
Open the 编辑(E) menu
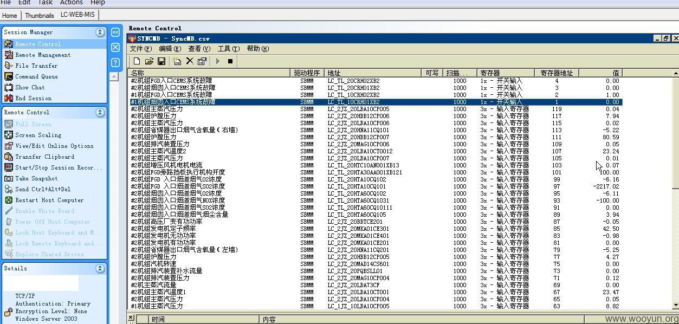[170, 49]
